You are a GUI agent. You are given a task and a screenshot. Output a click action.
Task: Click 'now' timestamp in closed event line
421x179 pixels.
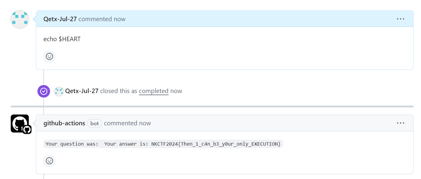(176, 91)
